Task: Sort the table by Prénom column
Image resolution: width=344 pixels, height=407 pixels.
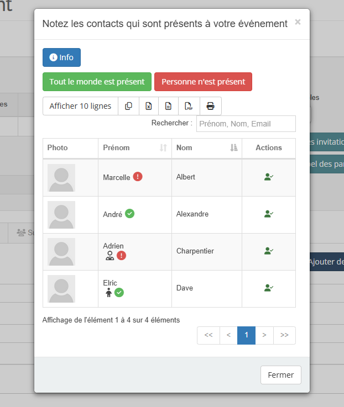Action: coord(134,148)
